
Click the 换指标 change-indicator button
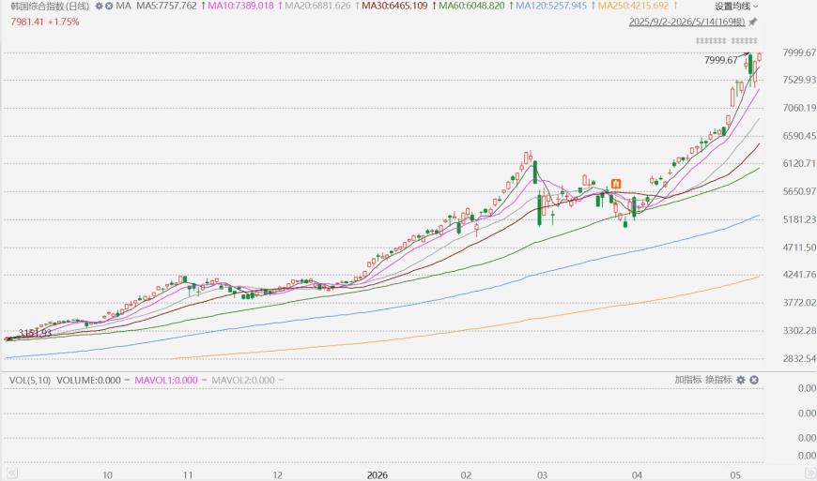tap(718, 380)
